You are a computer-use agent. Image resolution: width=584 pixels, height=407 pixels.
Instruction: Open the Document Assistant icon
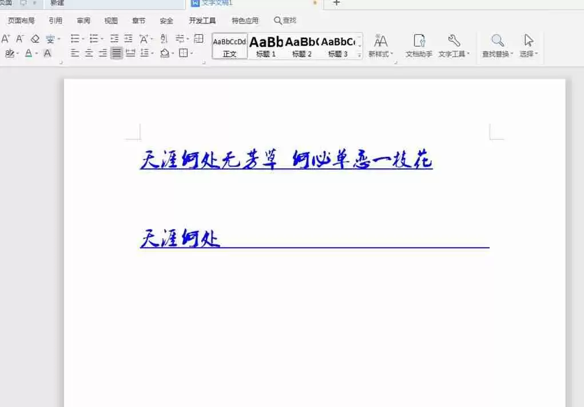tap(419, 41)
